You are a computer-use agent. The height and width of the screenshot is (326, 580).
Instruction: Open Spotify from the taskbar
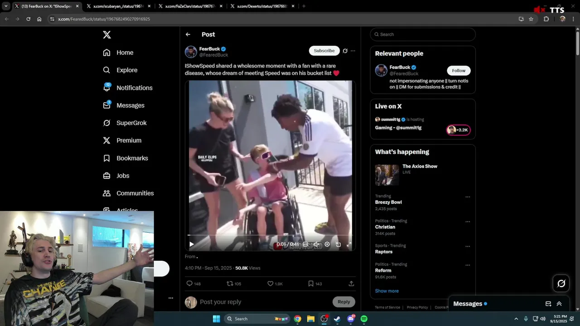[x=364, y=319]
